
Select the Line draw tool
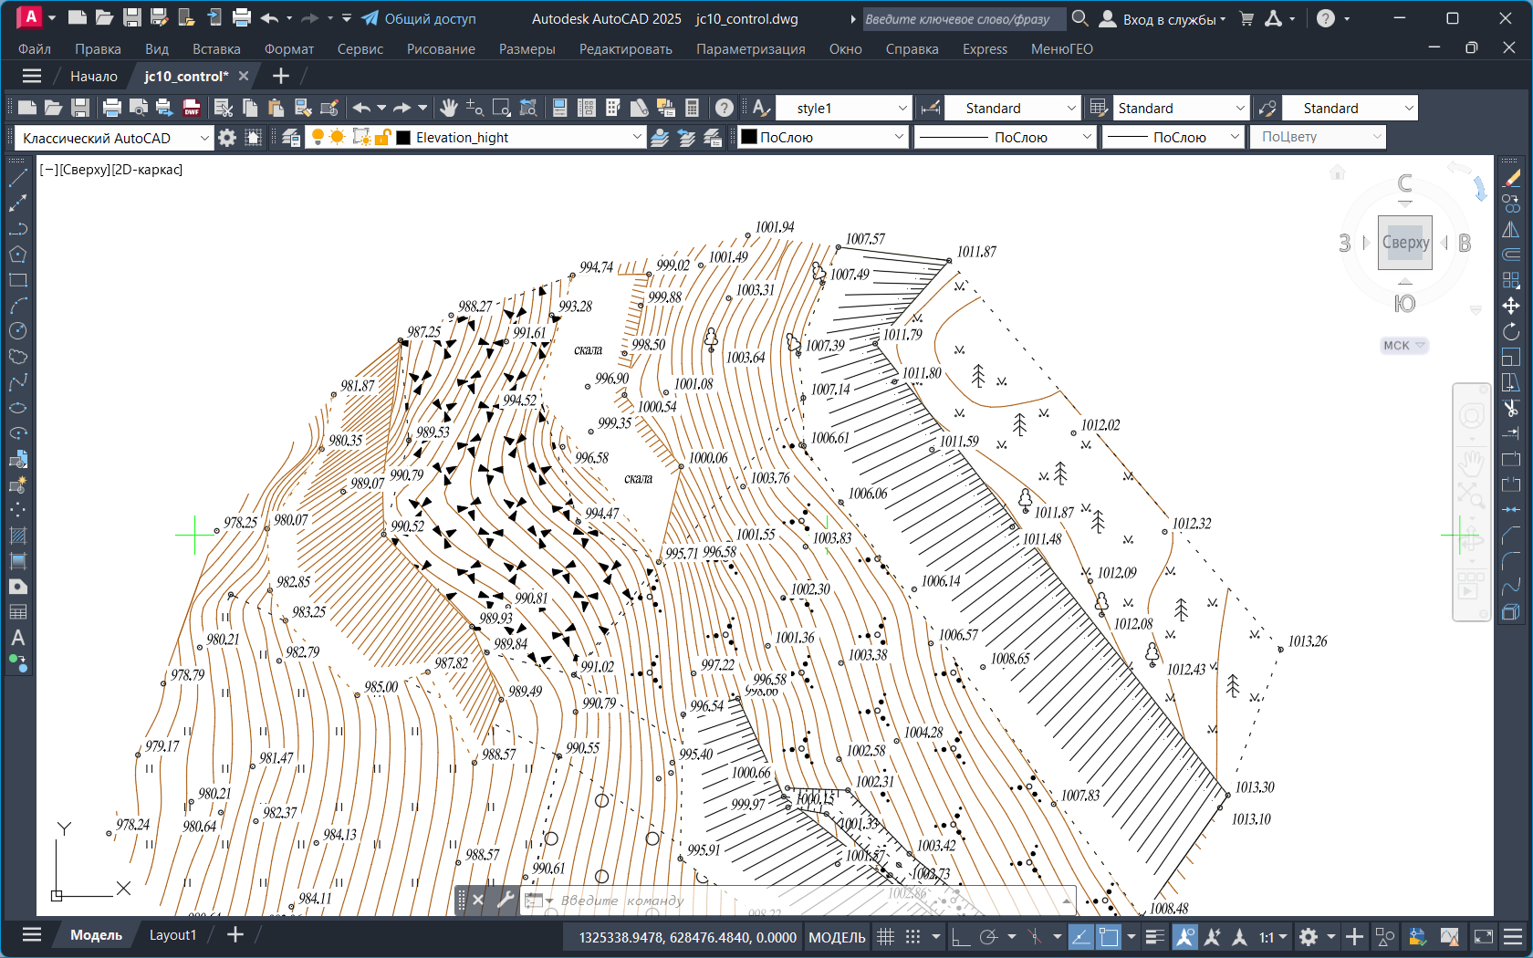[x=17, y=178]
